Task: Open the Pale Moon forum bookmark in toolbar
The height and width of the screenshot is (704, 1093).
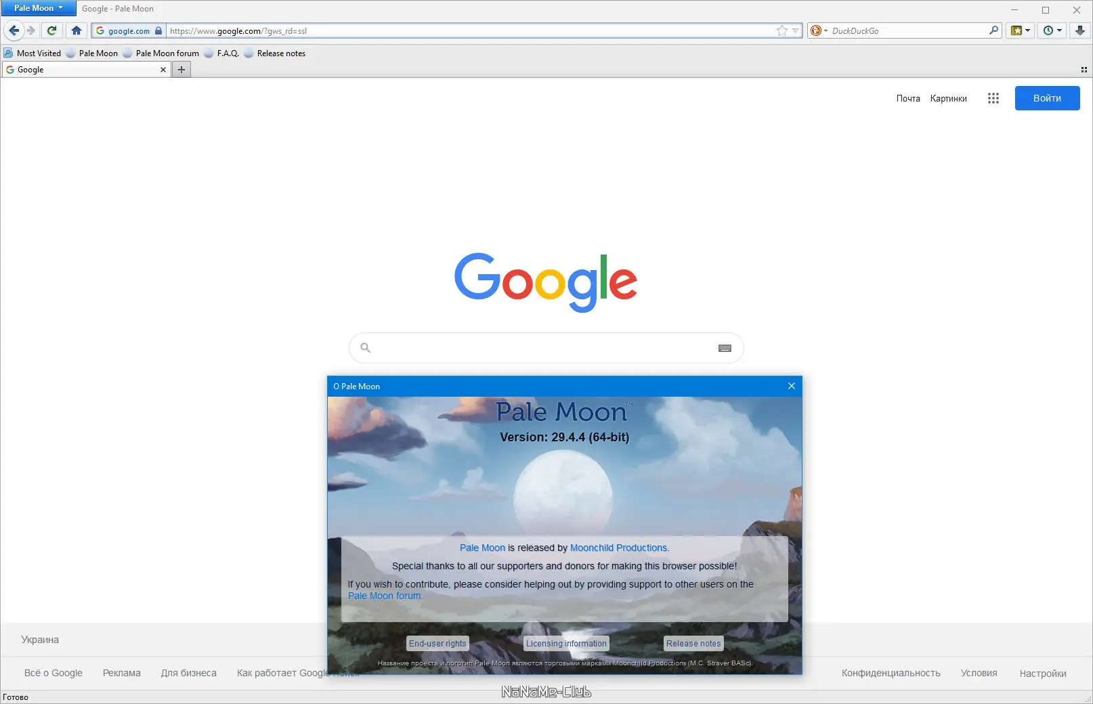Action: coord(160,53)
